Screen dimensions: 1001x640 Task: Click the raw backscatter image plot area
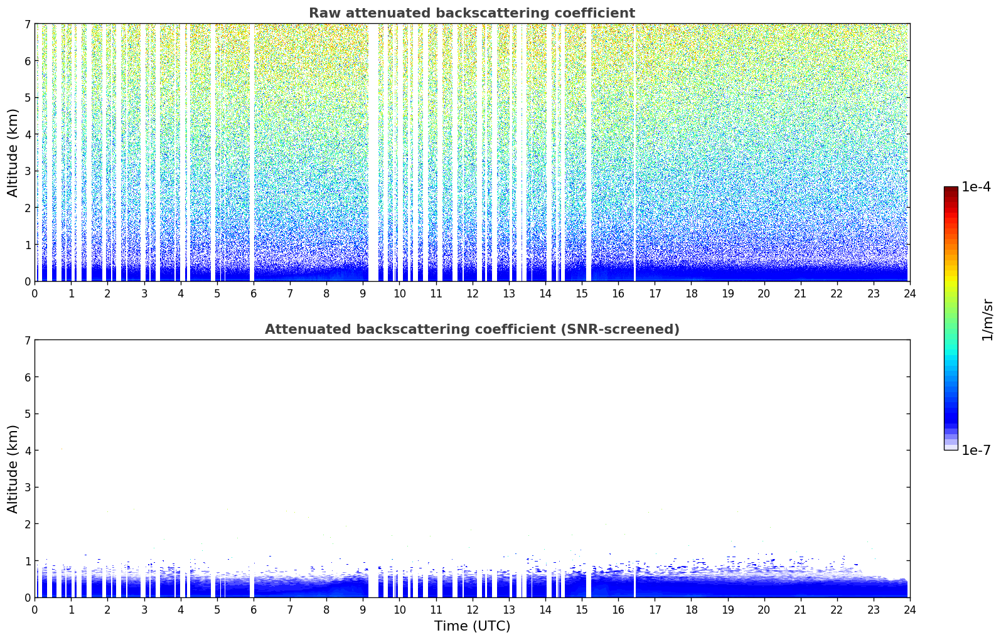pyautogui.click(x=472, y=152)
